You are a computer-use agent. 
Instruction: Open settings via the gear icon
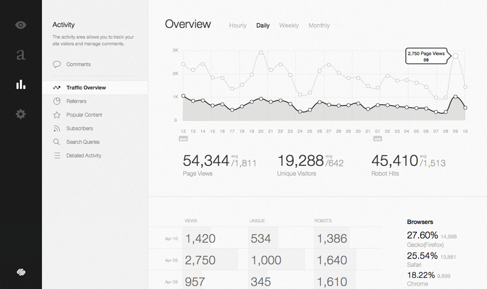pos(21,114)
